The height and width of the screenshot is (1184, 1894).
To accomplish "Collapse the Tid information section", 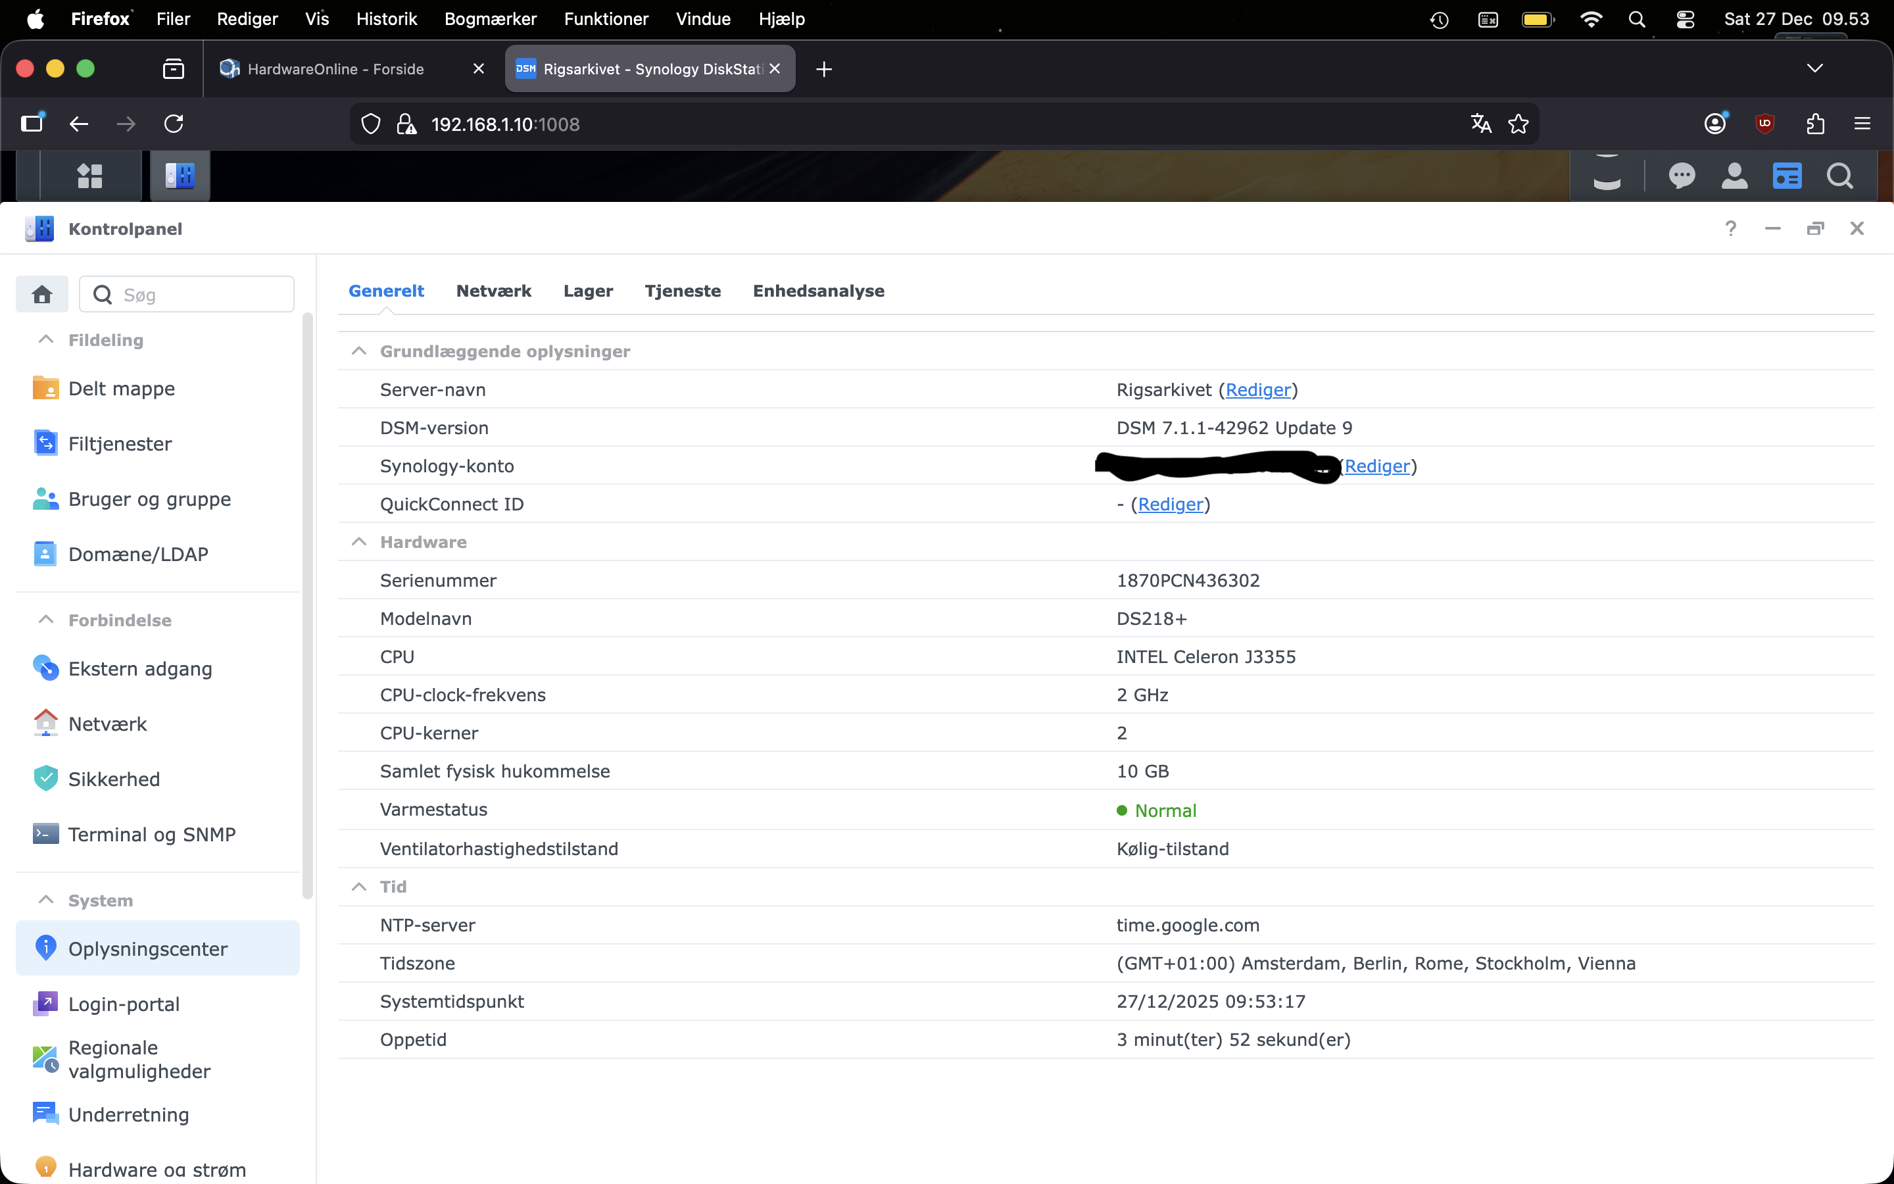I will tap(359, 887).
